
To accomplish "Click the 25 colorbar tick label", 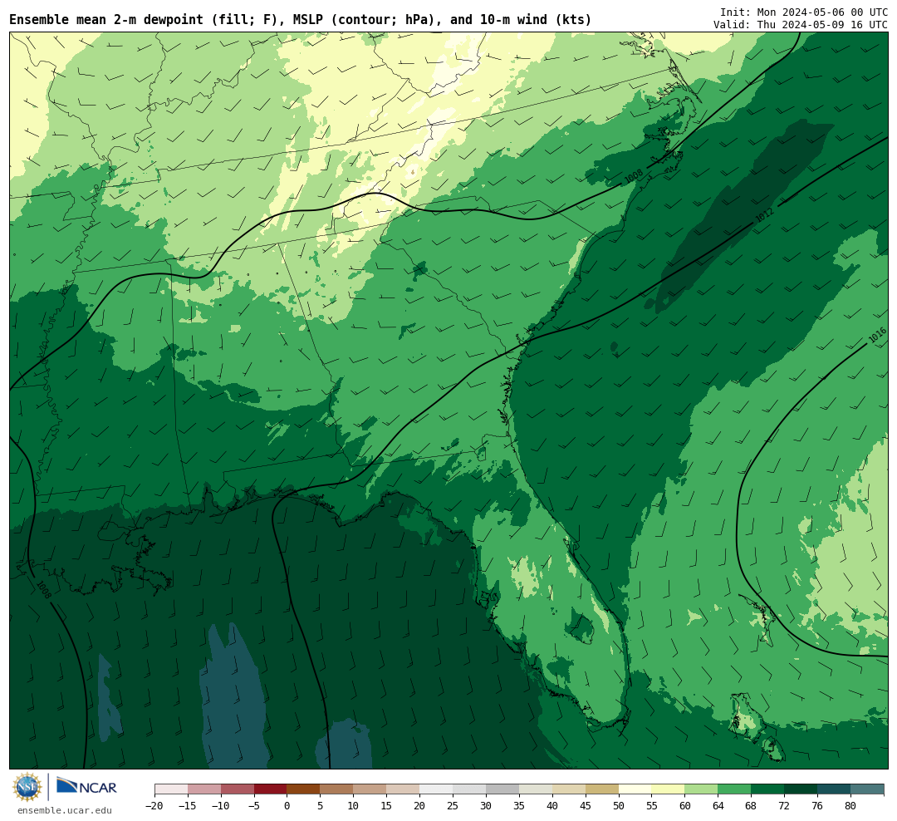I will (453, 806).
